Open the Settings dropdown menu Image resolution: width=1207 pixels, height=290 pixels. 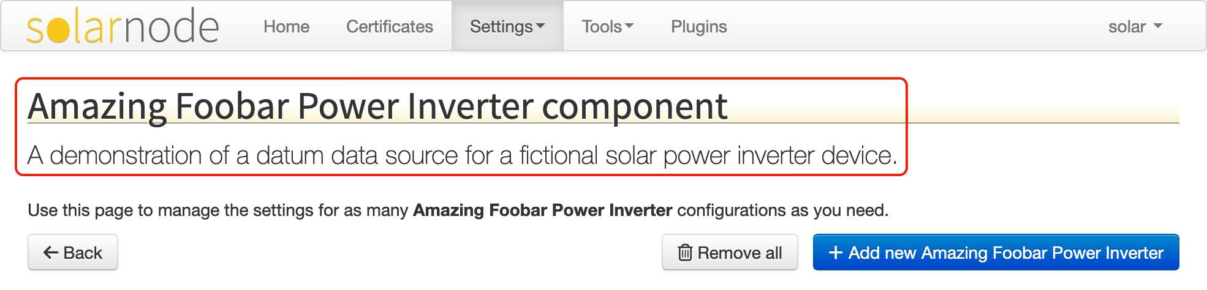point(507,27)
